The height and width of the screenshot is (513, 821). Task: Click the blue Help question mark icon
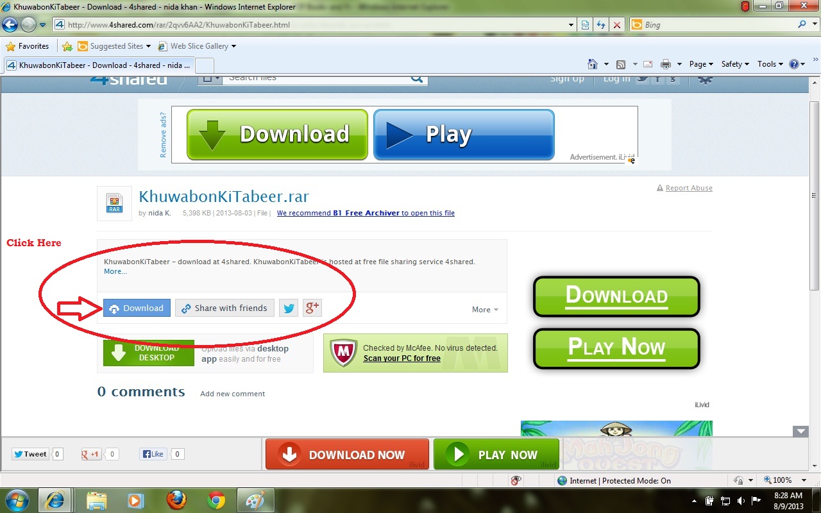pos(794,64)
